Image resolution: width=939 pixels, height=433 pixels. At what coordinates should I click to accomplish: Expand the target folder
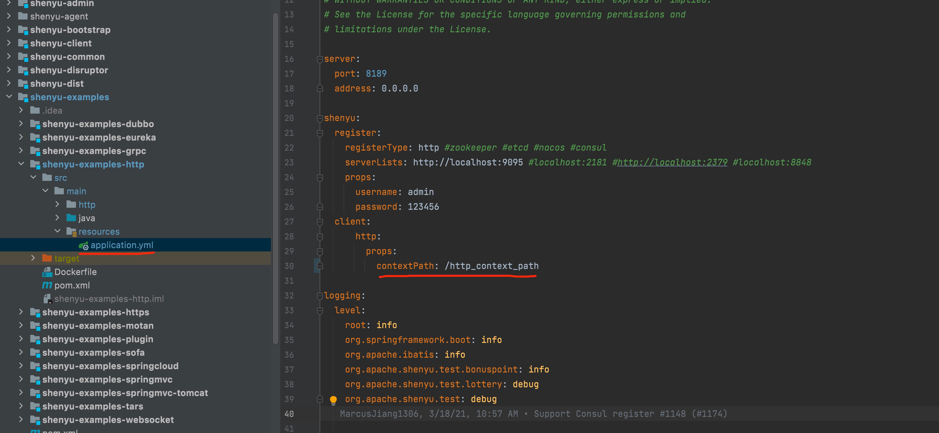[33, 258]
